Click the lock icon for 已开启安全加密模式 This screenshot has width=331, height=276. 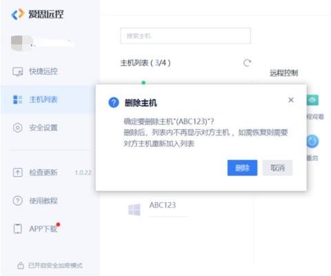21,266
